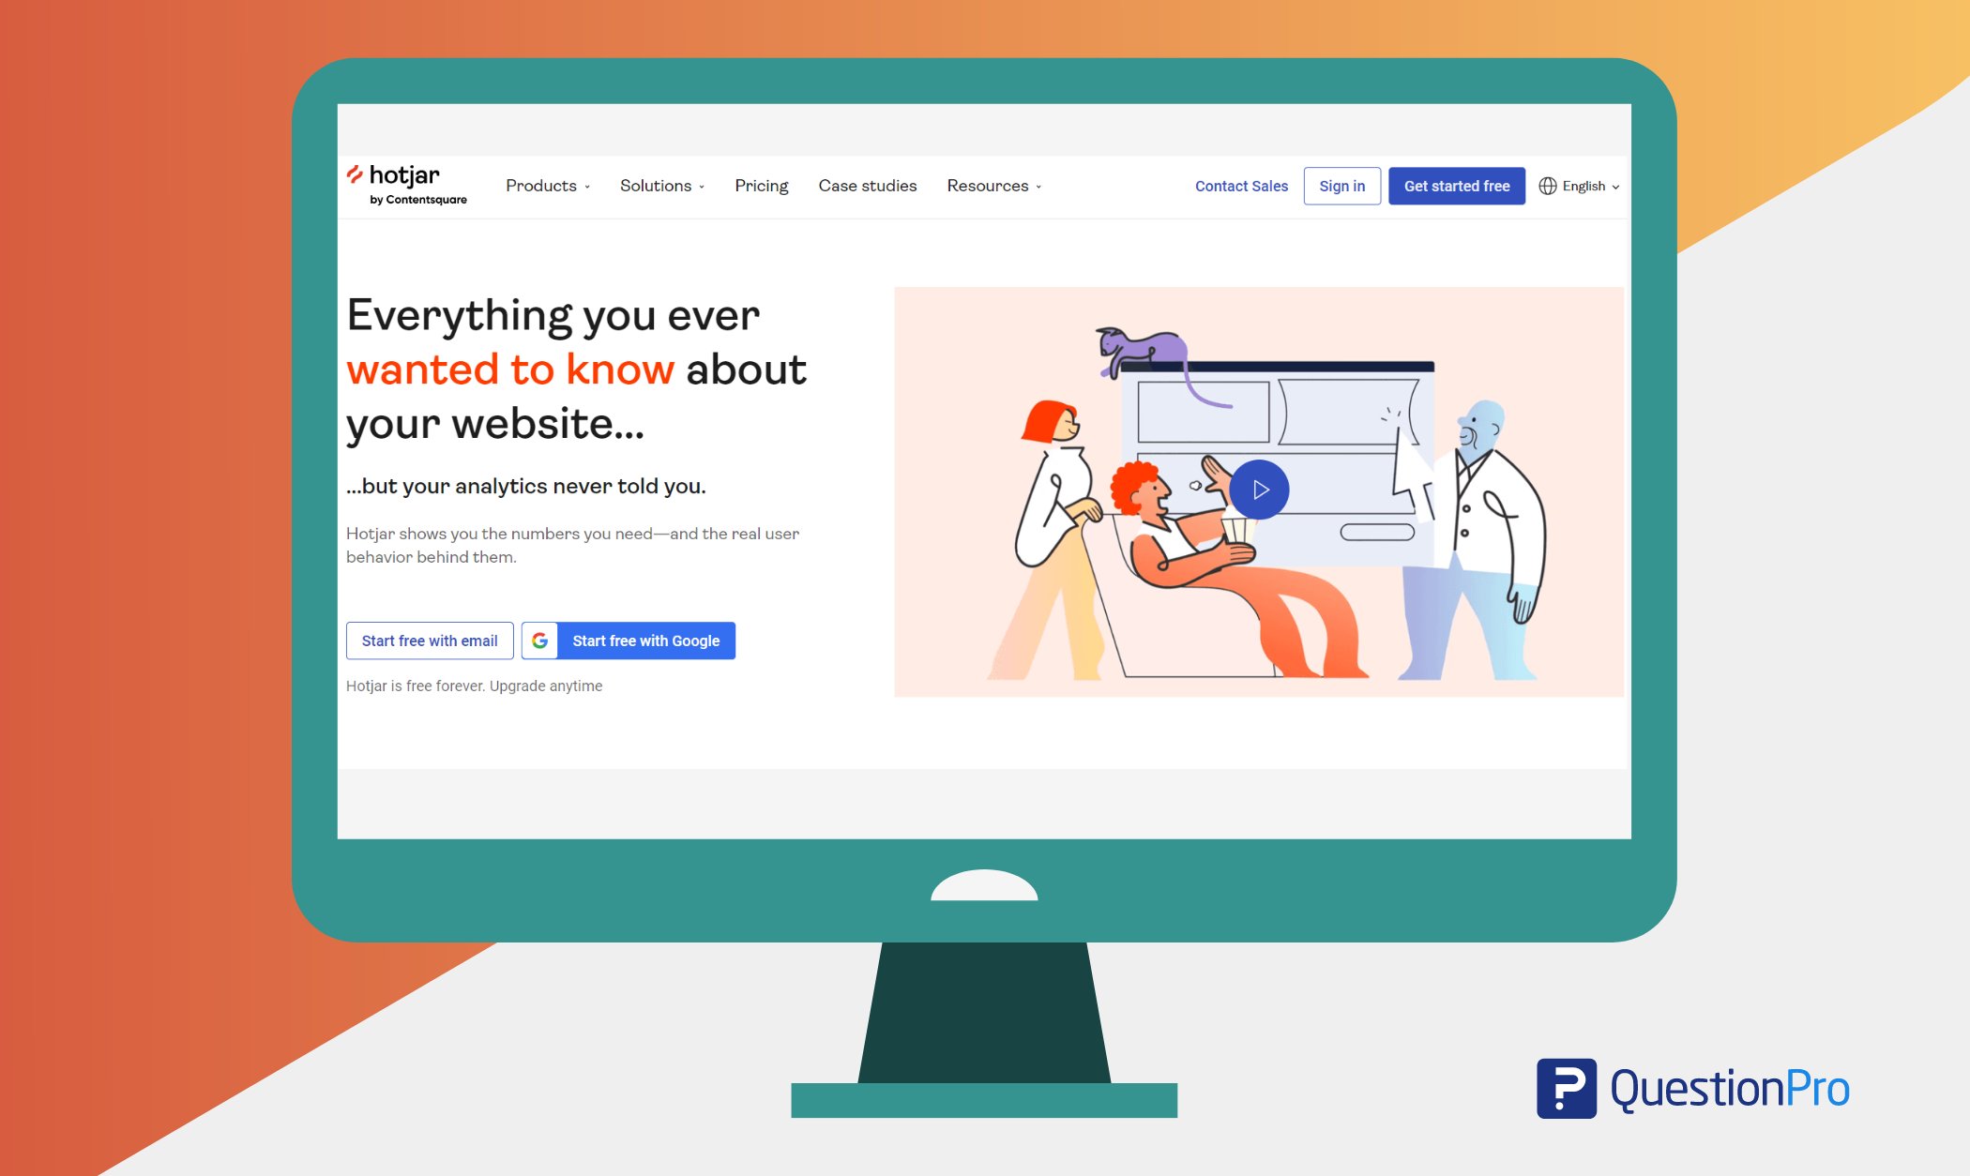This screenshot has width=1970, height=1176.
Task: Click 'Get started free' button
Action: point(1458,187)
